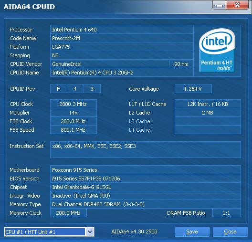Click the Intel Pentium 4 HT logo

(x=217, y=51)
